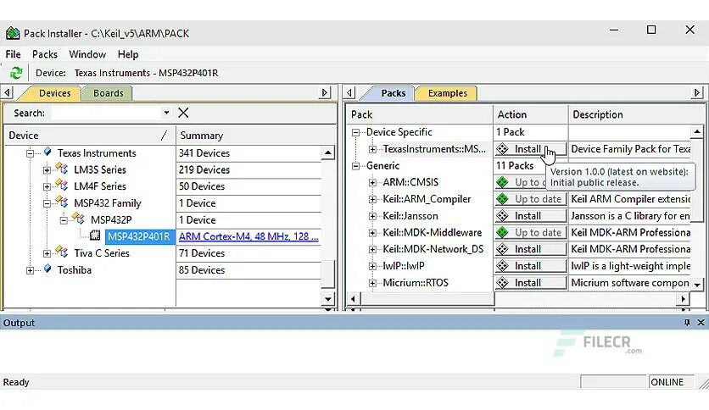This screenshot has width=709, height=410.
Task: Close the Output panel
Action: pyautogui.click(x=701, y=323)
